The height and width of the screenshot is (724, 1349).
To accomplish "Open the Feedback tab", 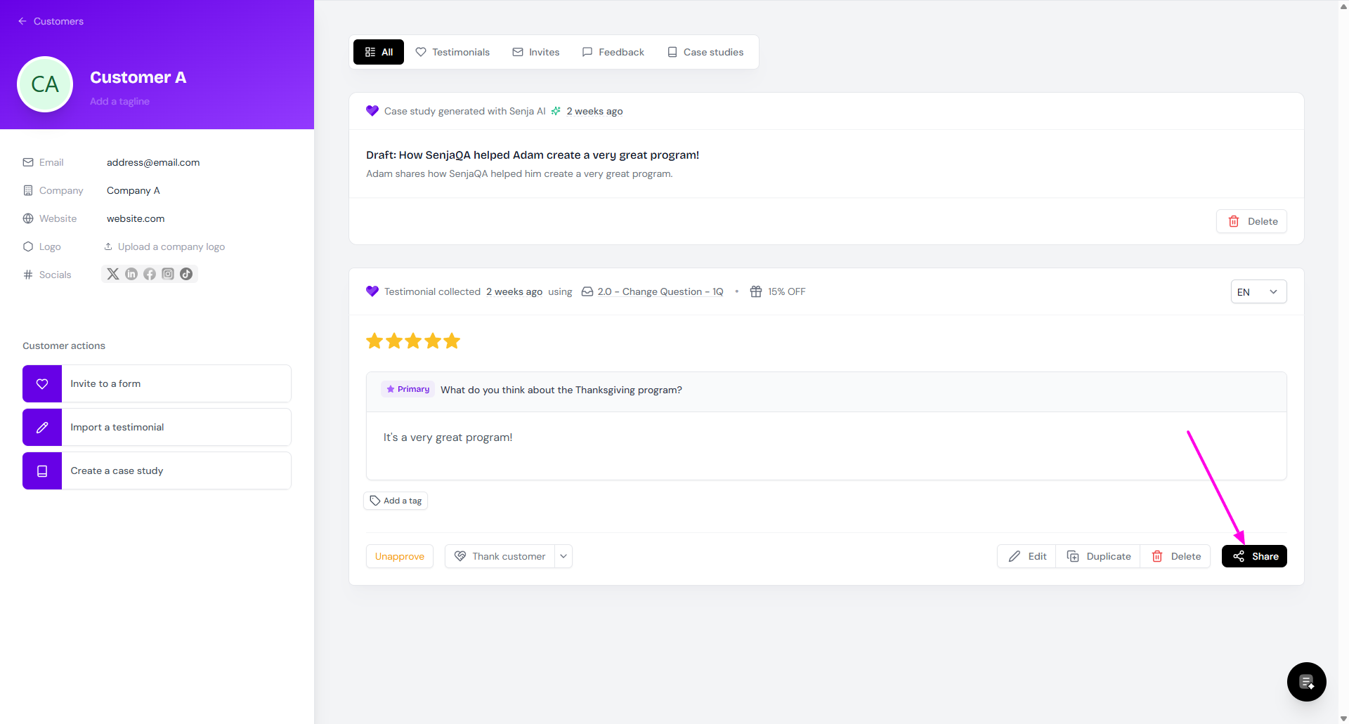I will click(x=613, y=52).
